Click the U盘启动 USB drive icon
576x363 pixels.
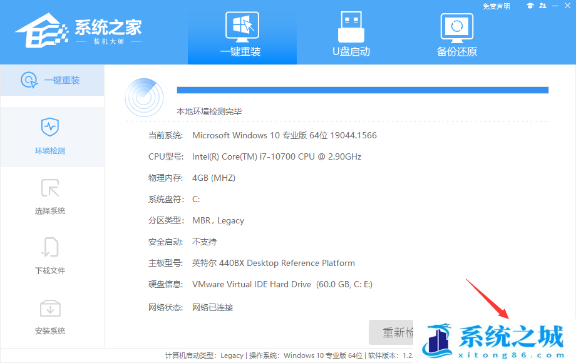click(x=351, y=26)
